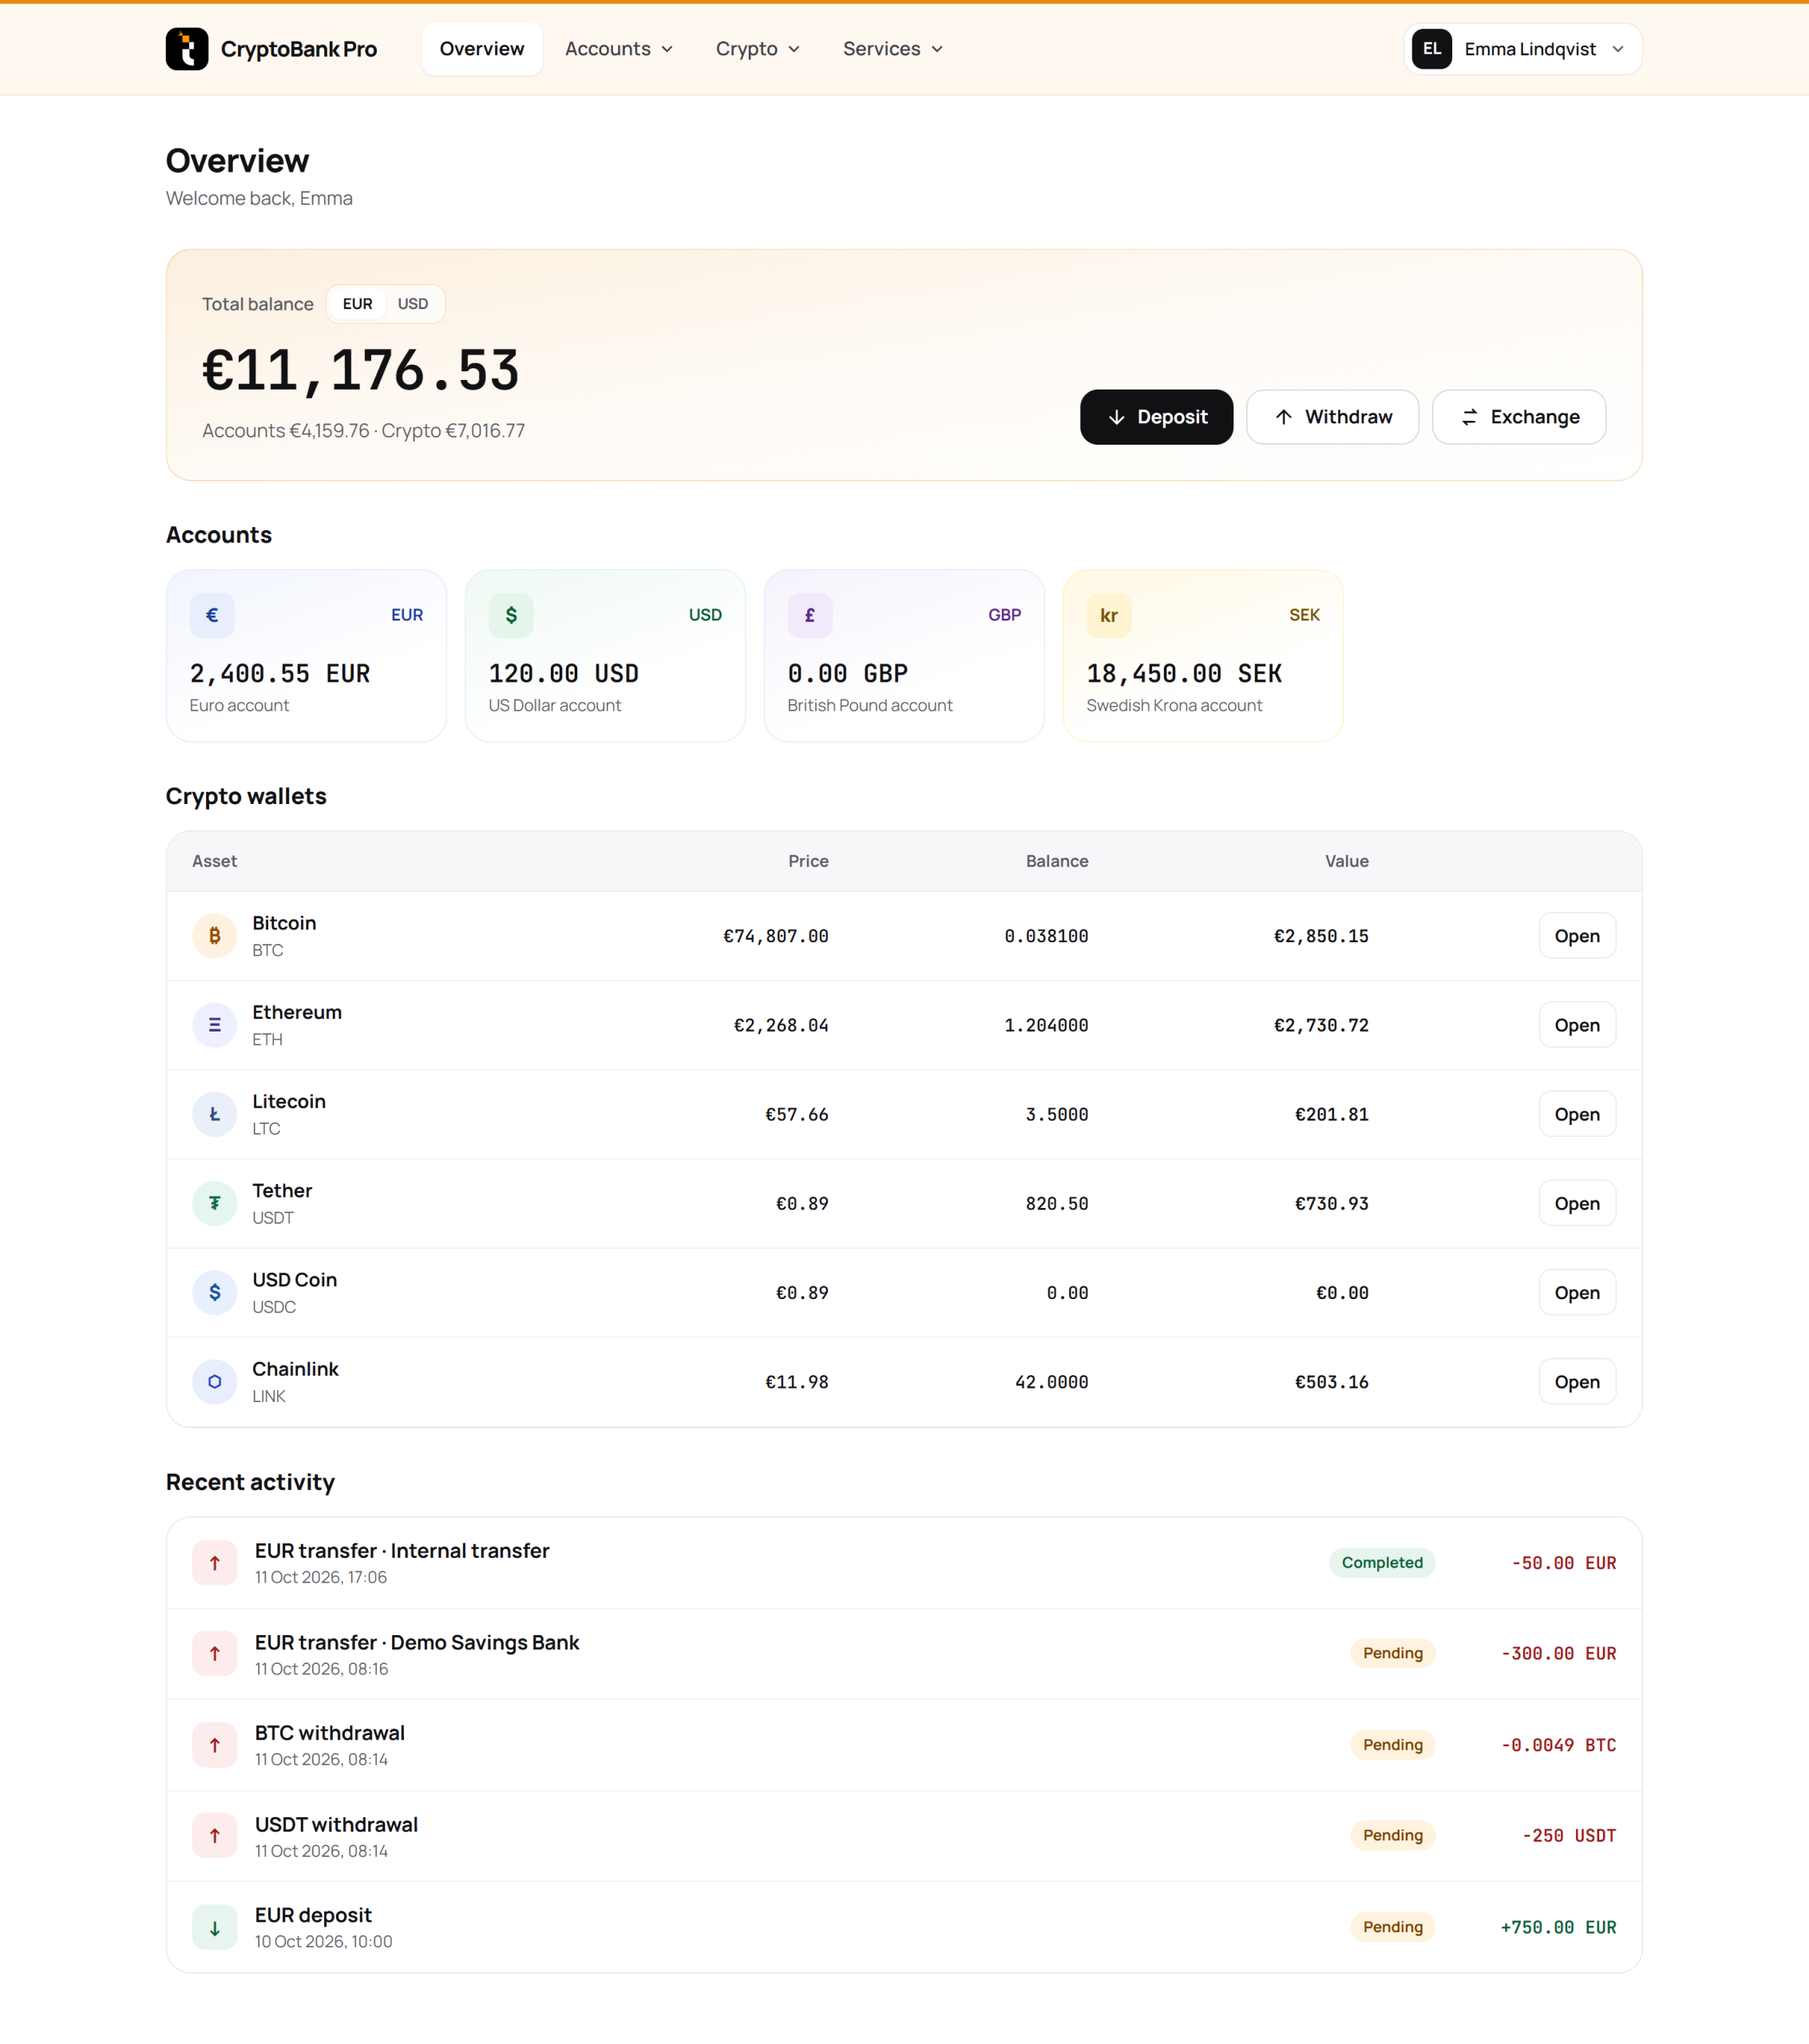
Task: Click the Pending badge for BTC withdrawal
Action: pyautogui.click(x=1392, y=1745)
